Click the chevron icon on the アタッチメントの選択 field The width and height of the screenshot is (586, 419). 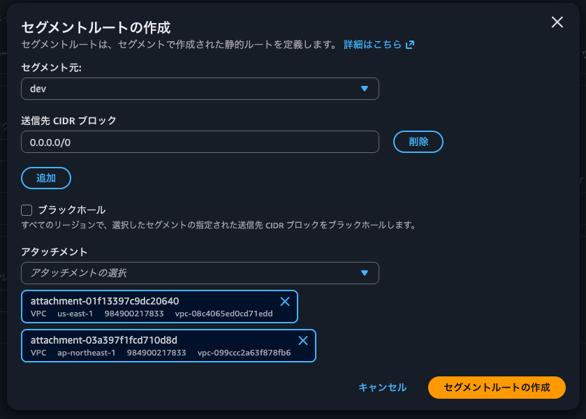coord(365,273)
